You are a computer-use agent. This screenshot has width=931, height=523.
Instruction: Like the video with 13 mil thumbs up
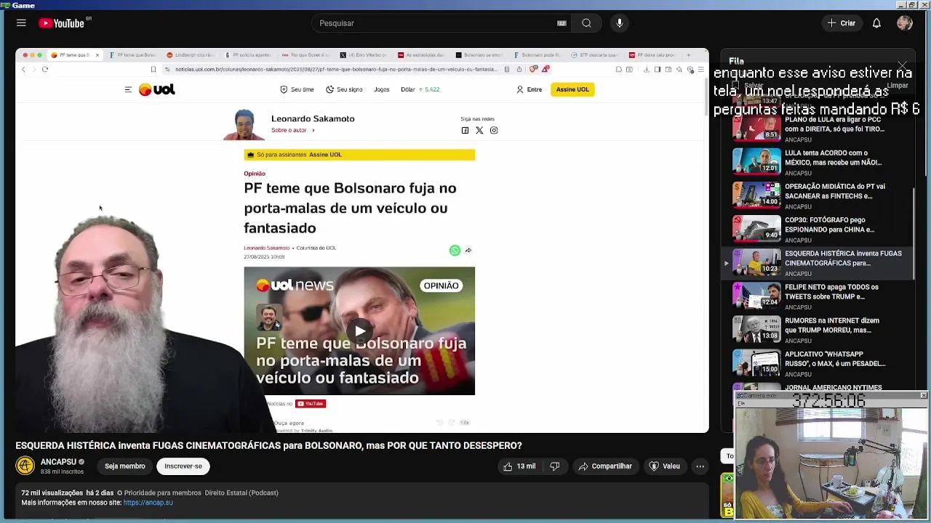tap(520, 466)
